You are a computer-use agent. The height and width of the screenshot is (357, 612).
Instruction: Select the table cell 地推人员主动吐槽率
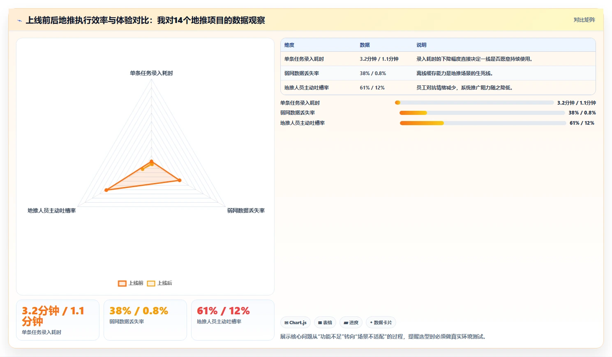(307, 88)
